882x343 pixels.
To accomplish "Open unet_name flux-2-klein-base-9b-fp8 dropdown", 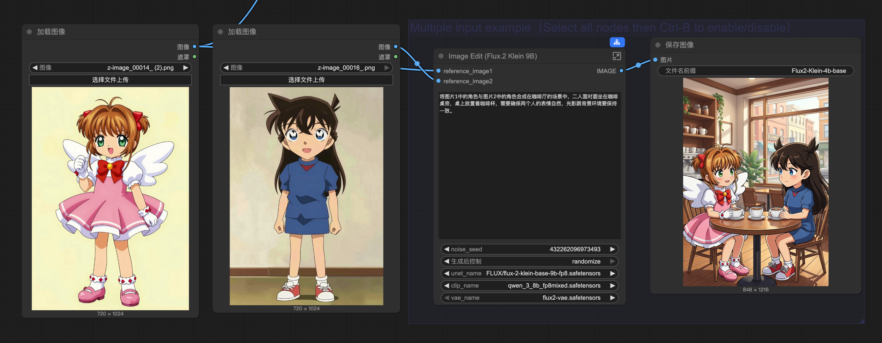I will pyautogui.click(x=530, y=273).
